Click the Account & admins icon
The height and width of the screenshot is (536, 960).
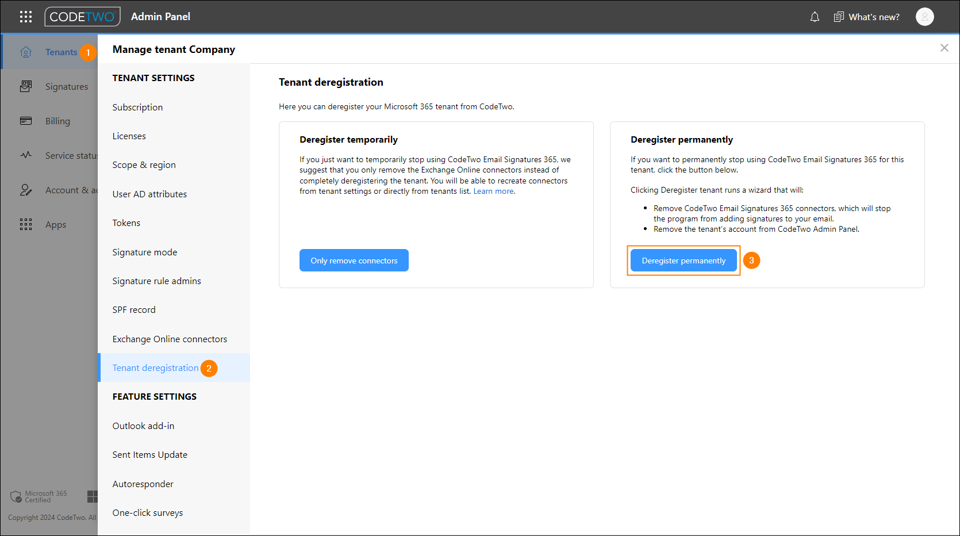pyautogui.click(x=26, y=190)
